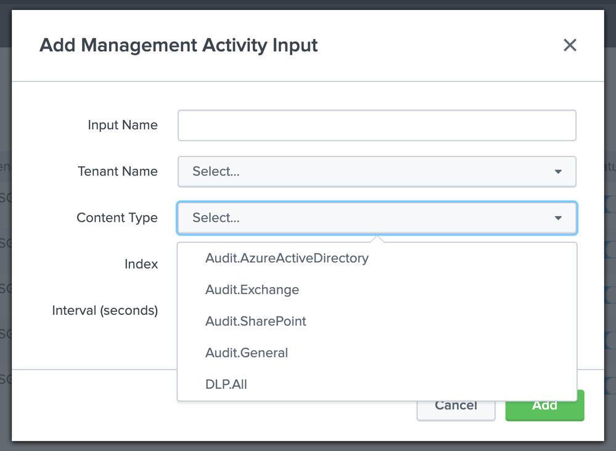Screen dimensions: 616x451
Task: Toggle the topmost status switch behind dialog
Action: click(610, 205)
